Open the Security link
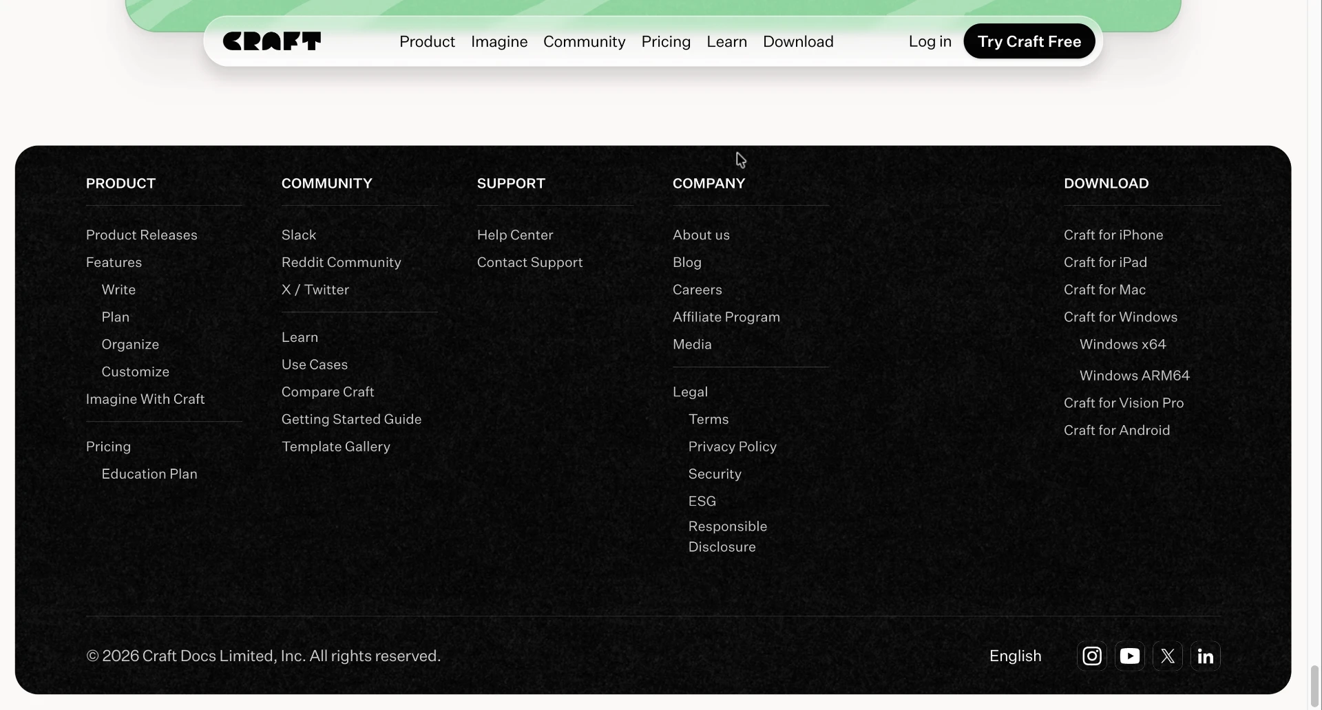 (715, 474)
